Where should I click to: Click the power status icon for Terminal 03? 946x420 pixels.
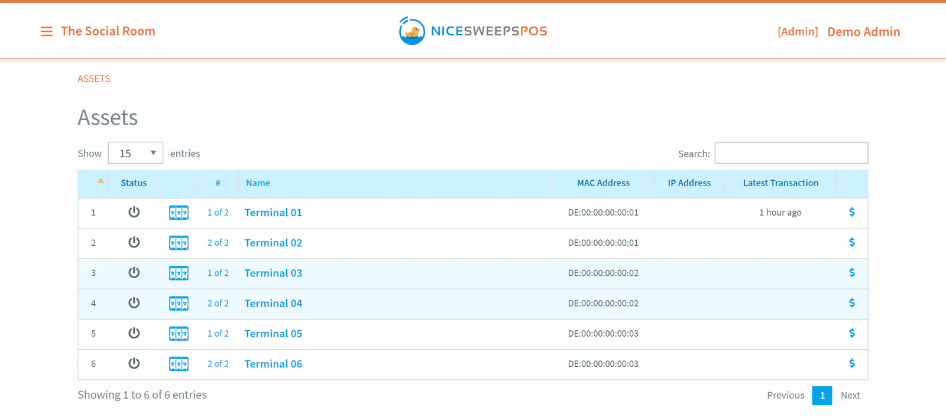click(x=134, y=272)
